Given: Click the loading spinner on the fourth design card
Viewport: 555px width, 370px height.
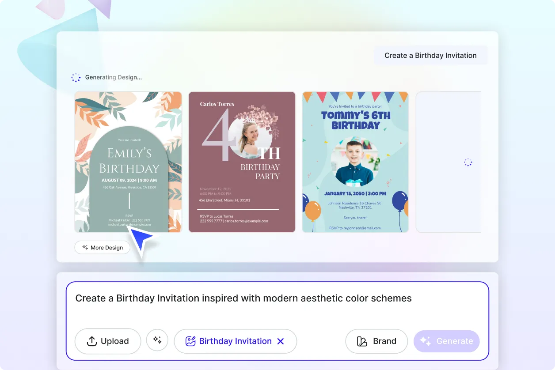Looking at the screenshot, I should 468,162.
